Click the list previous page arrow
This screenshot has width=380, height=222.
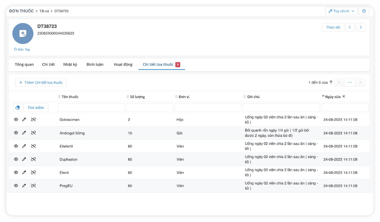pos(339,82)
